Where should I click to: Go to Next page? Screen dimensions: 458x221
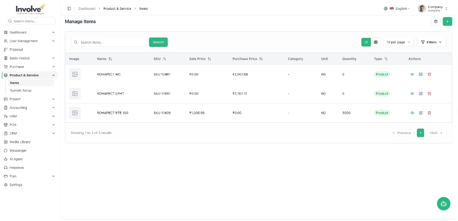click(x=436, y=133)
